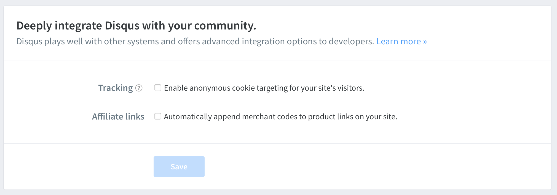557x195 pixels.
Task: Toggle the checkbox in the Tracking row
Action: [x=158, y=88]
